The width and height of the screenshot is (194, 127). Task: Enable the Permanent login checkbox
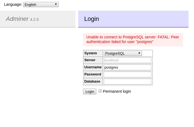tap(100, 91)
